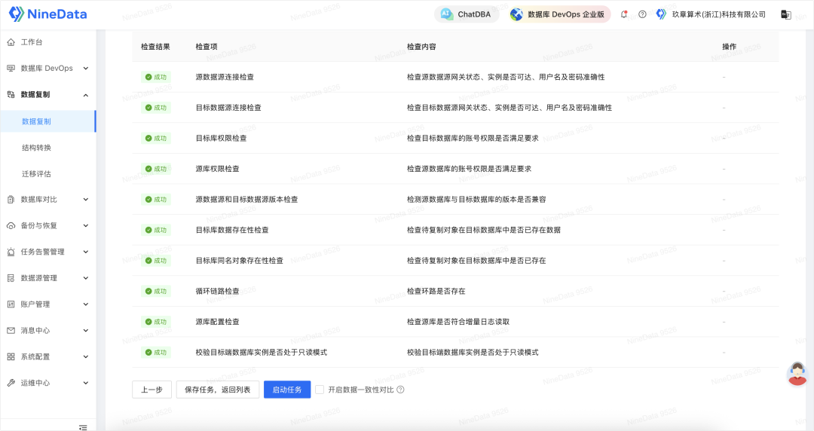Collapse the sidebar with the fold icon
This screenshot has height=431, width=814.
(x=83, y=426)
